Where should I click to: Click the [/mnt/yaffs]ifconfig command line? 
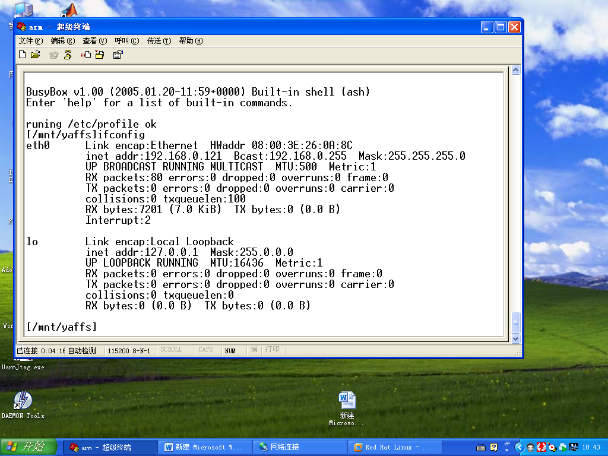[x=85, y=135]
